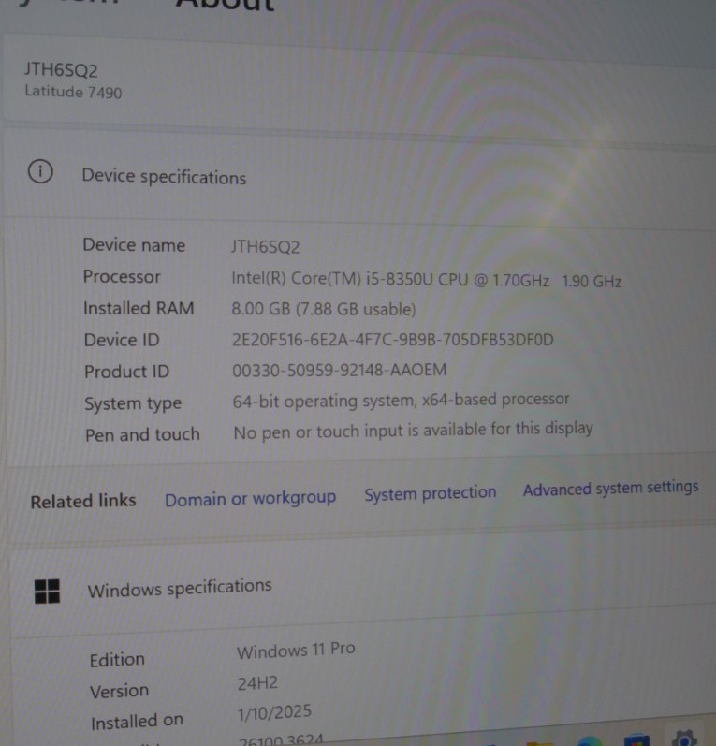Select the 24H2 version value
Screen dimensions: 716x746
click(257, 683)
